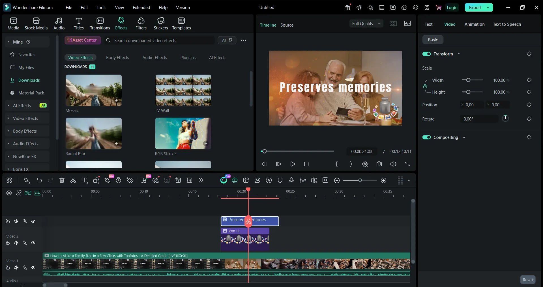Select the Effects tab icon in the top toolbar
Viewport: 543px width, 287px height.
click(121, 23)
